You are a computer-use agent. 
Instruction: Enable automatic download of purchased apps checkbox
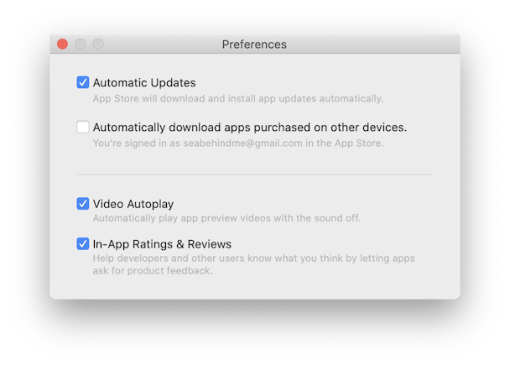(82, 127)
